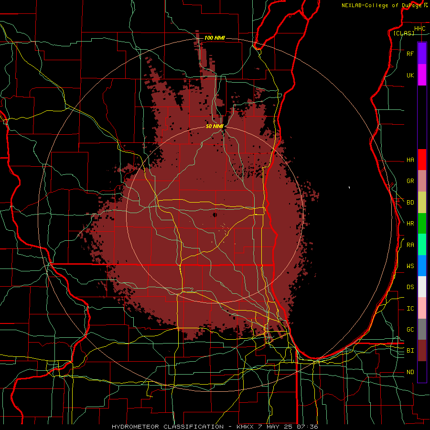
Task: Click the GR pinkish legend swatch
Action: [x=422, y=181]
